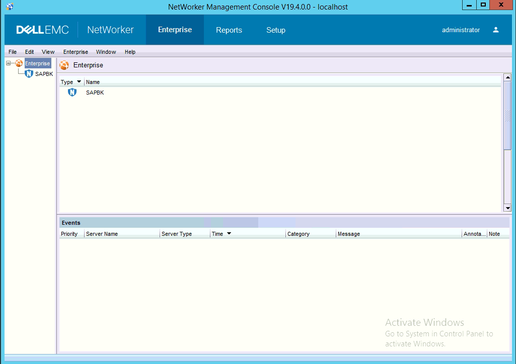Open the Window menu
Screen dimensions: 516x364
point(106,52)
